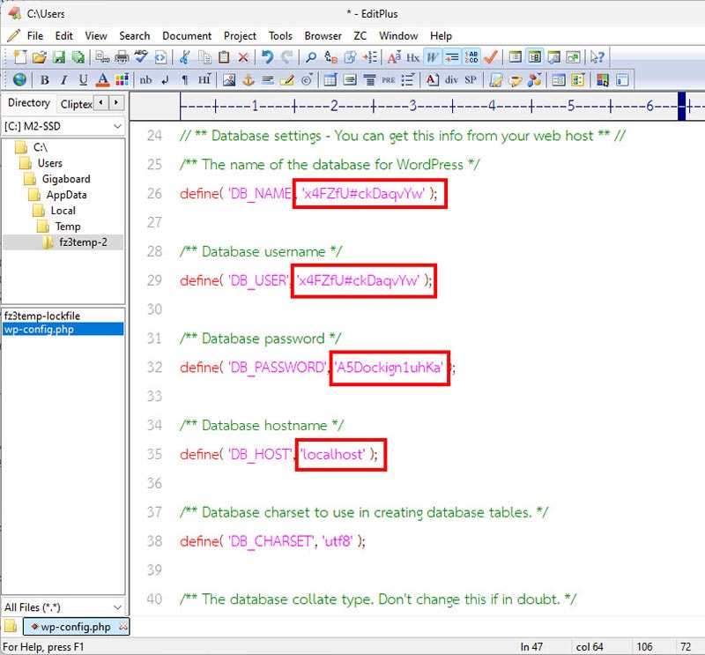Toggle the Directory window icon
Screen dimensions: 705x655
coord(535,57)
